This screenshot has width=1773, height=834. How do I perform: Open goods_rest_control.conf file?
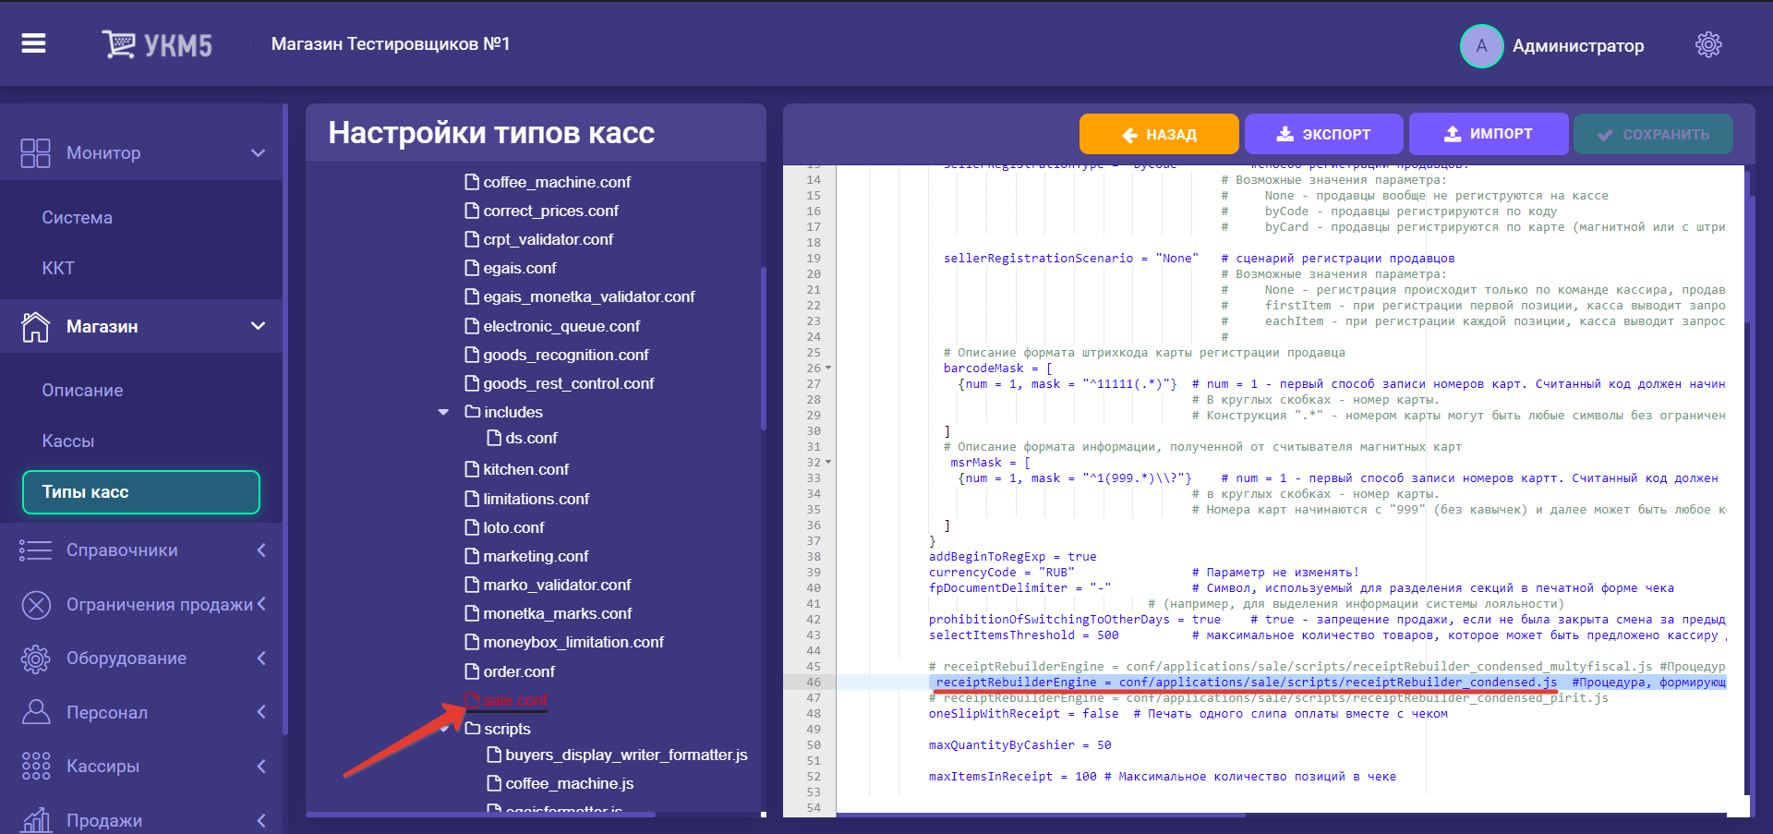click(568, 383)
